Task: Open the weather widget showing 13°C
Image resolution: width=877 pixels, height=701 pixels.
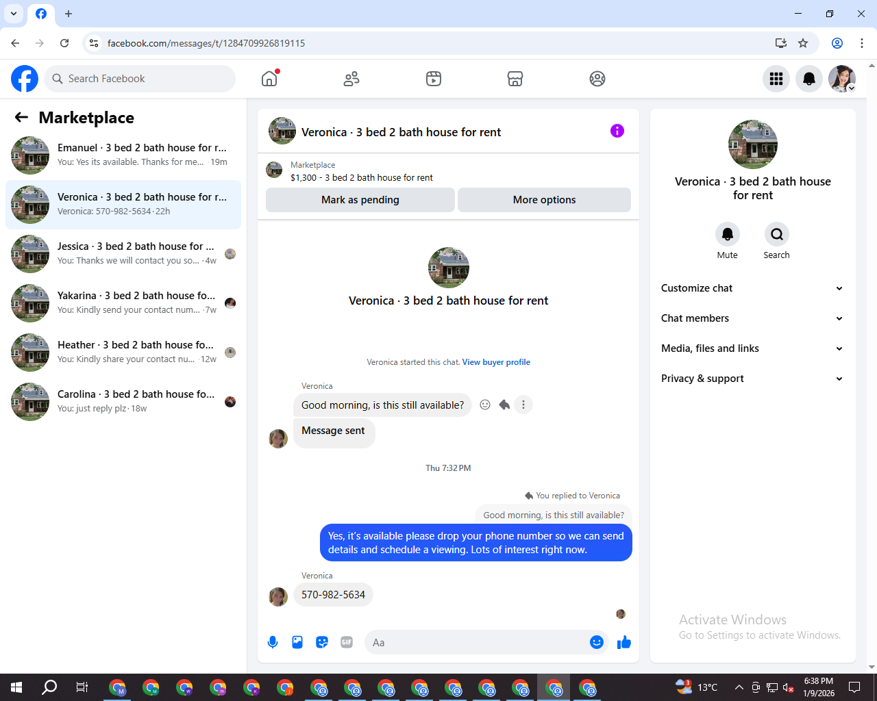Action: coord(697,687)
